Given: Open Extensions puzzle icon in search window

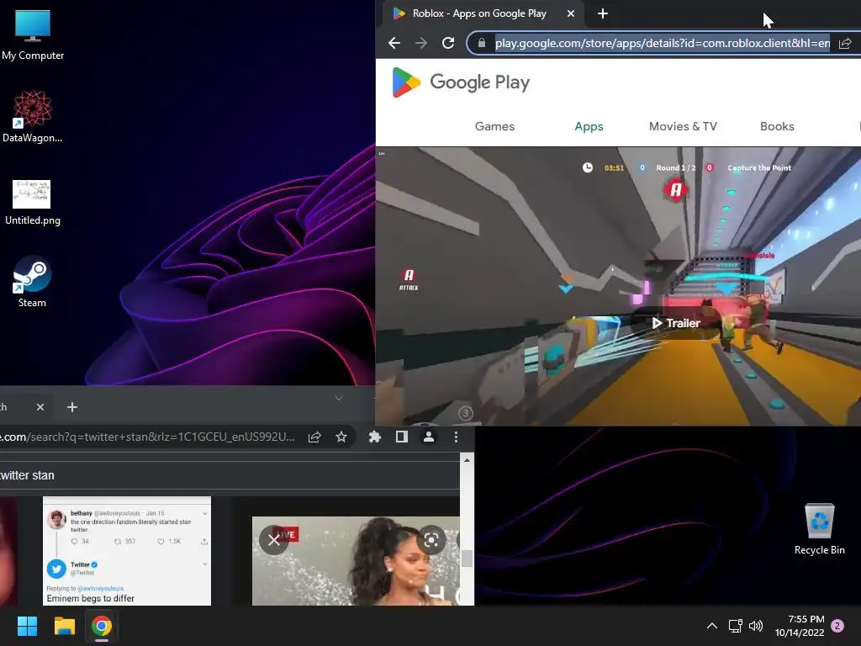Looking at the screenshot, I should pos(374,437).
